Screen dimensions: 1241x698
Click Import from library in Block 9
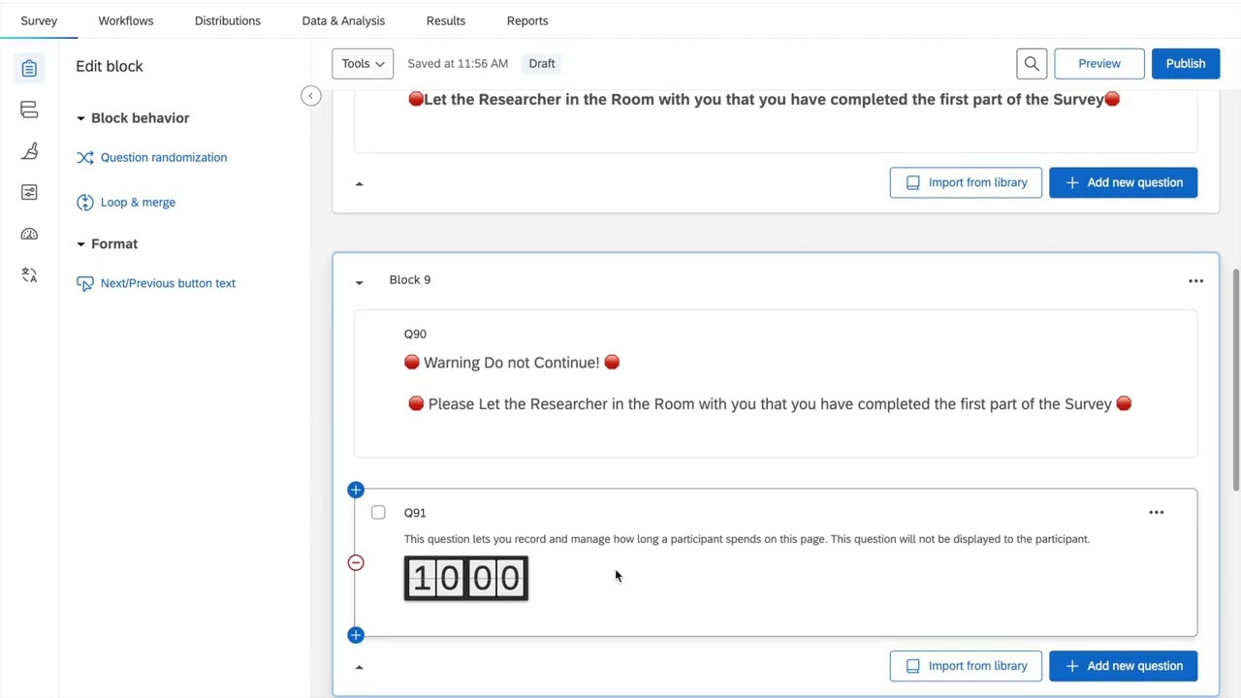966,666
